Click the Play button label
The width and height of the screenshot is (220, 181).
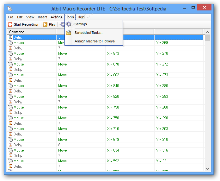(52, 24)
